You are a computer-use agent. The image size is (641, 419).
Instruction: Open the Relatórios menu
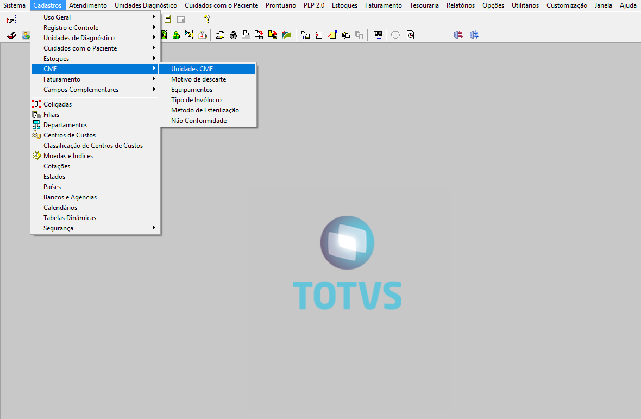[461, 5]
